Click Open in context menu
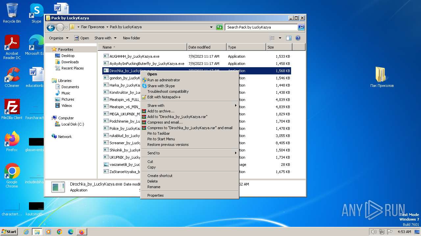 tap(189, 74)
